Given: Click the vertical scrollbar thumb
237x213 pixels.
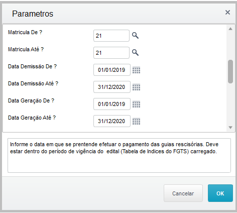Looking at the screenshot, I should tap(230, 71).
